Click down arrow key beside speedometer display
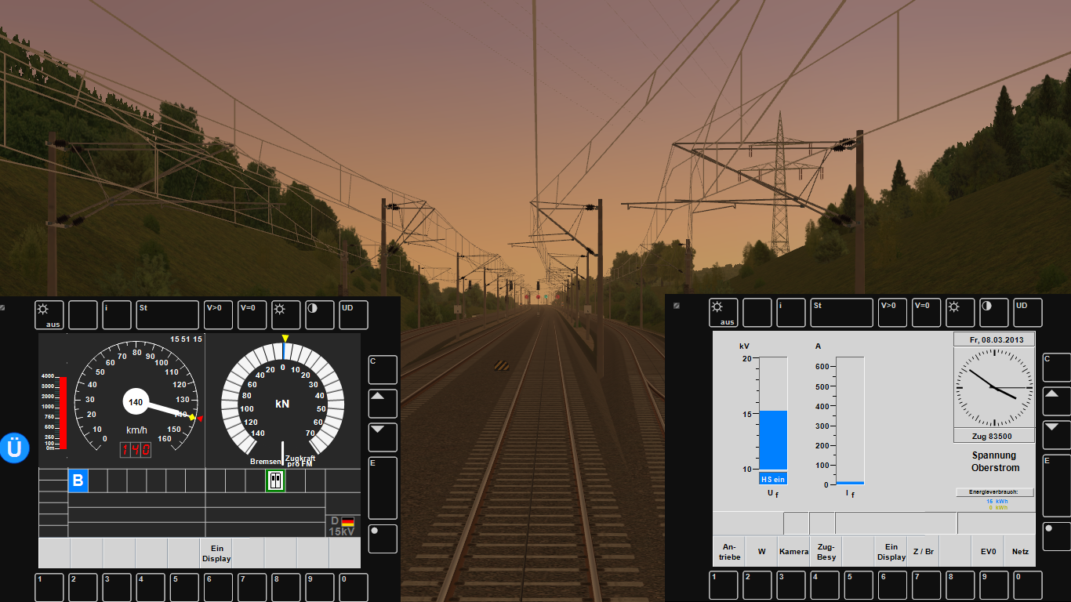 coord(383,437)
